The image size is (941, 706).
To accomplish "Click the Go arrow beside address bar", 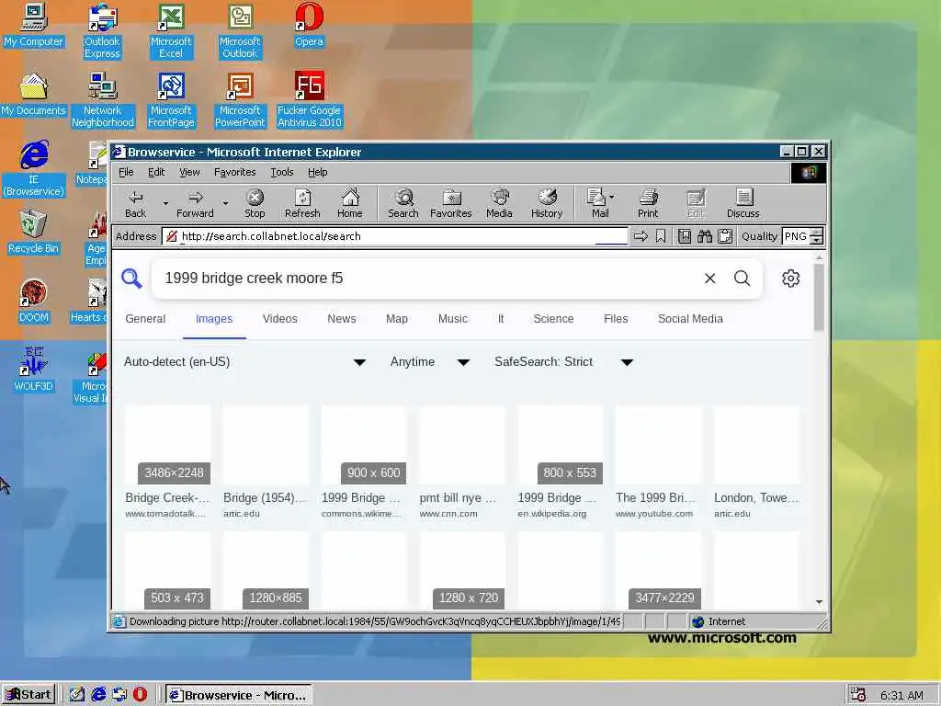I will 641,236.
